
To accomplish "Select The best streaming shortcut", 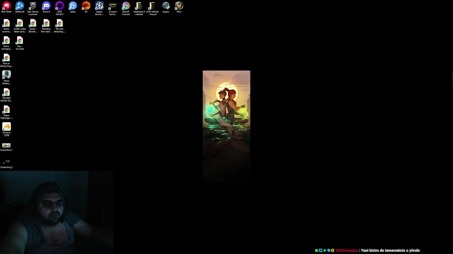I will (x=59, y=26).
